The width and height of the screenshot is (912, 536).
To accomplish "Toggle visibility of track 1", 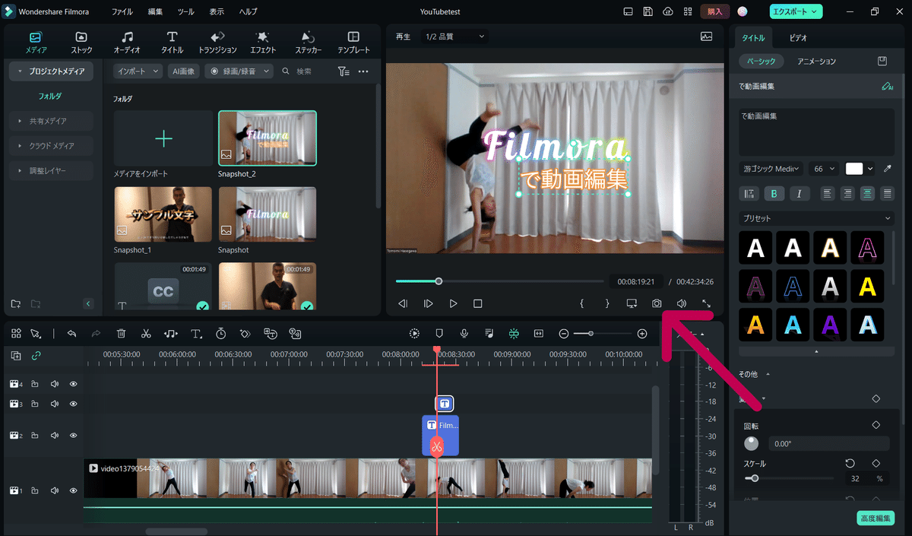I will (x=74, y=491).
